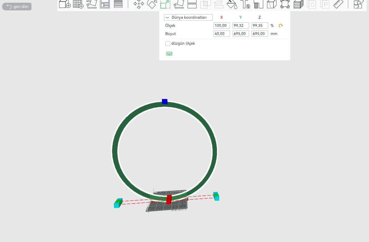Select the Rotate tool
Screen dimensions: 369x242
tap(152, 4)
